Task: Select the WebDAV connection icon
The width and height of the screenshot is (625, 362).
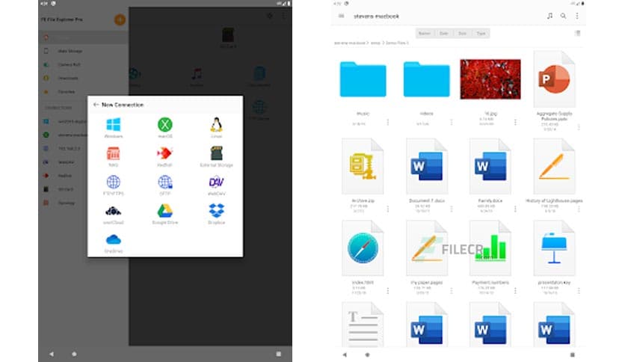Action: (216, 182)
